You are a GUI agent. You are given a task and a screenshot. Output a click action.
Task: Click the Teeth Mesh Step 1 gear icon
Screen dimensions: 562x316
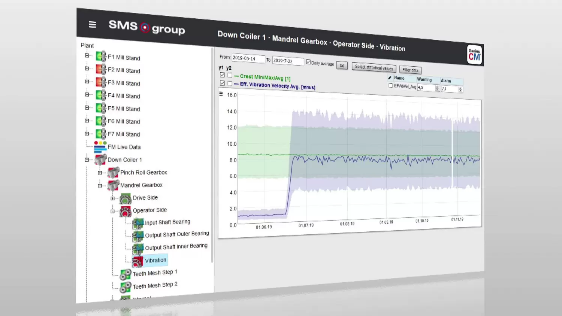coord(126,274)
